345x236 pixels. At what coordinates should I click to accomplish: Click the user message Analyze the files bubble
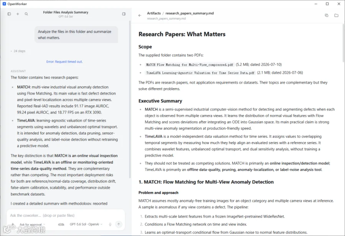coord(76,34)
